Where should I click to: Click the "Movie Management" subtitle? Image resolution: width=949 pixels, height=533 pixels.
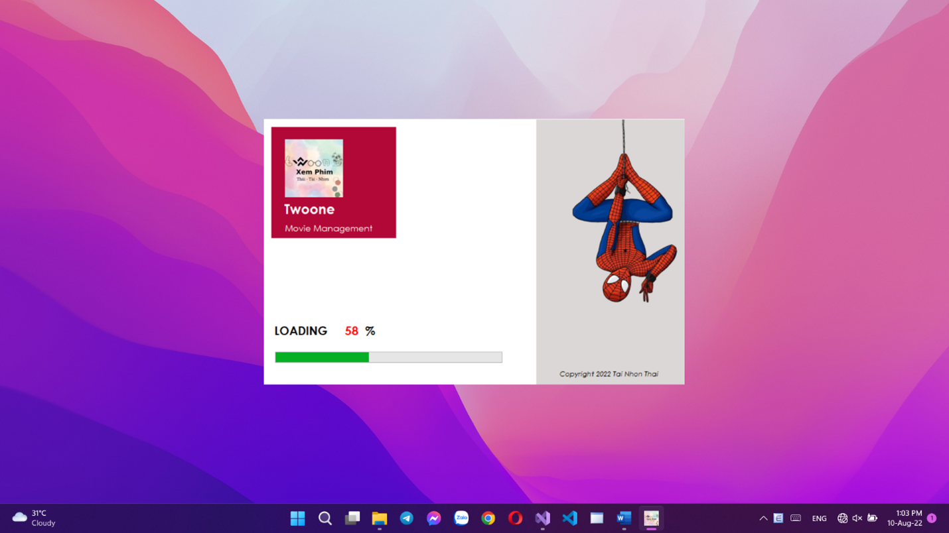328,229
